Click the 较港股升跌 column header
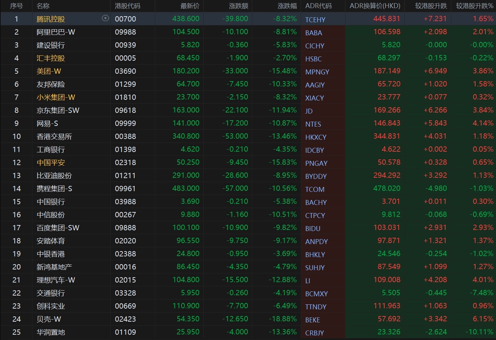Screen dimensions: 496x340 tap(431, 6)
